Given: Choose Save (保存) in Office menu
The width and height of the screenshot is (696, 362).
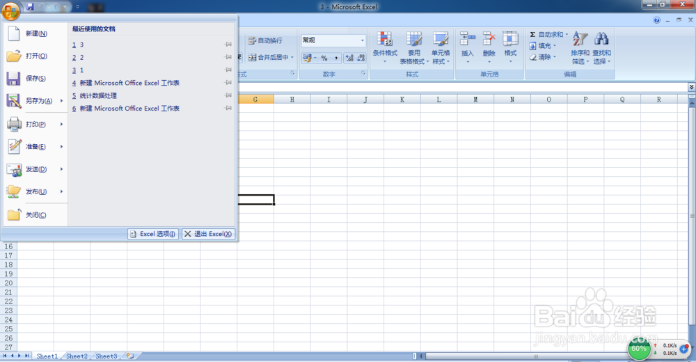Looking at the screenshot, I should pos(35,79).
